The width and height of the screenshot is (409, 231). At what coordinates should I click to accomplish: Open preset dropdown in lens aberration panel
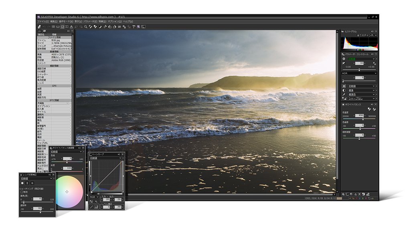pyautogui.click(x=36, y=179)
